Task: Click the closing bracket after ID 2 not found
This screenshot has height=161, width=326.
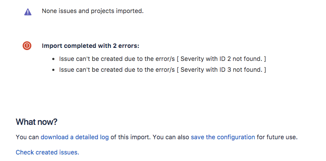Action: [x=265, y=59]
